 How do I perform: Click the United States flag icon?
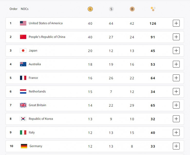point(23,23)
